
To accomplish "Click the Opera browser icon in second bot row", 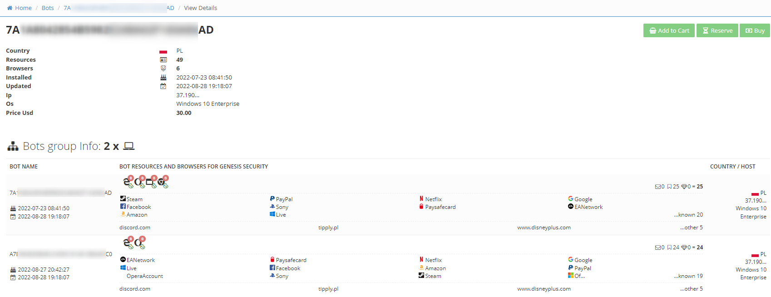I will click(139, 243).
